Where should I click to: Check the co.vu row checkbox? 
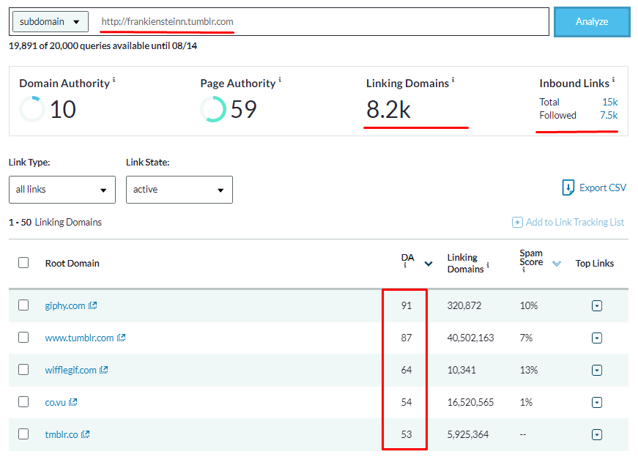click(x=23, y=401)
